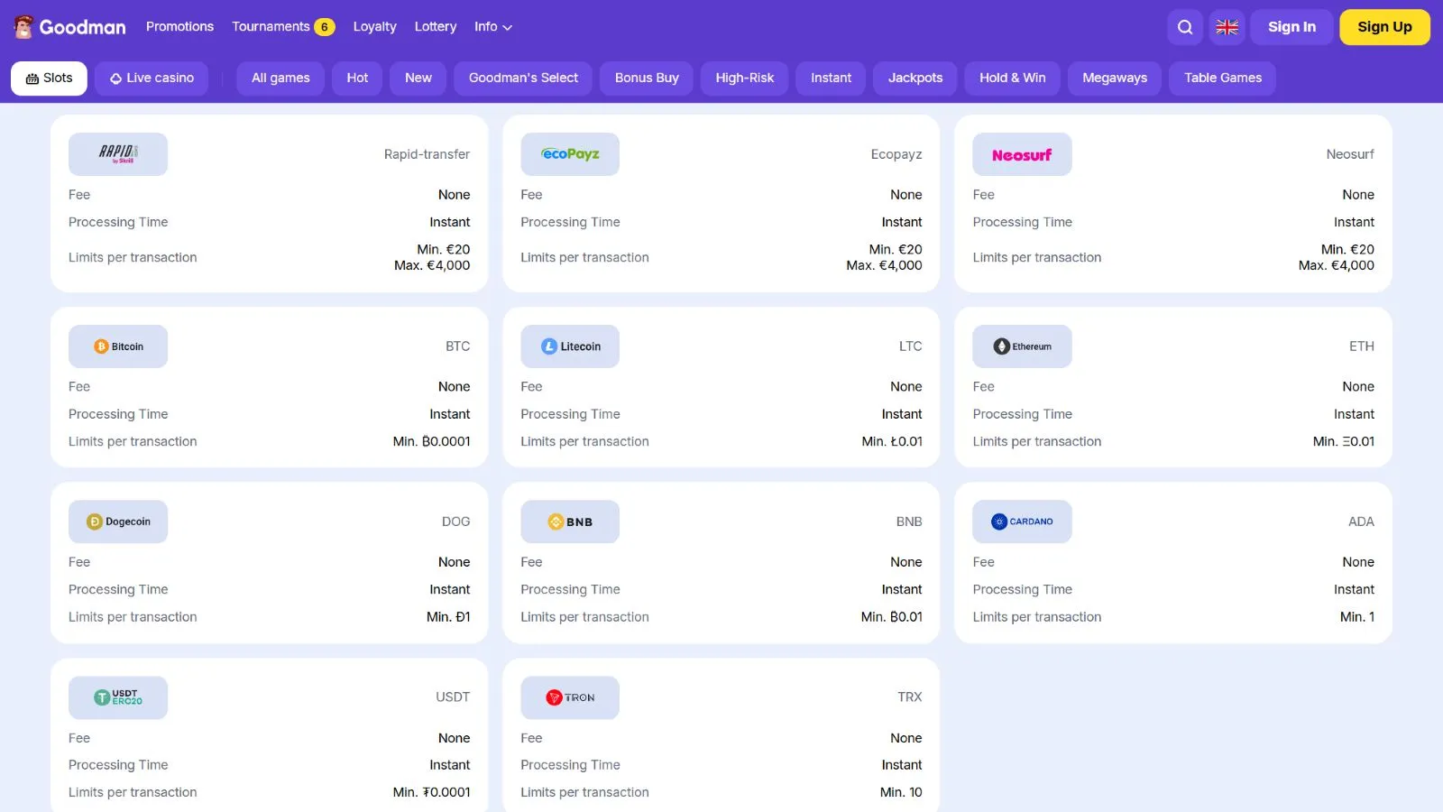1443x812 pixels.
Task: Click the BNB payment logo
Action: click(570, 521)
